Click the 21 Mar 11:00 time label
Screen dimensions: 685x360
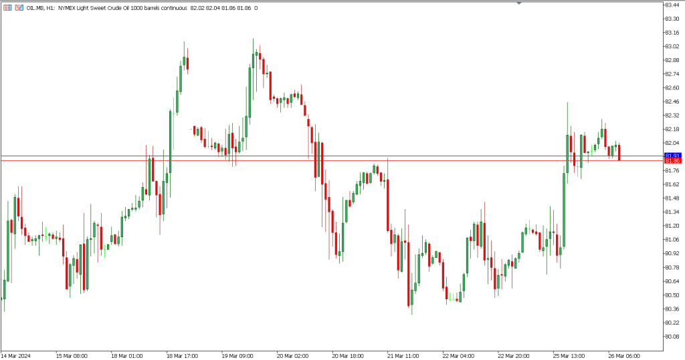coord(403,356)
